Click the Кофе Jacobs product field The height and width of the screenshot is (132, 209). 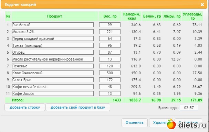[x=53, y=93]
